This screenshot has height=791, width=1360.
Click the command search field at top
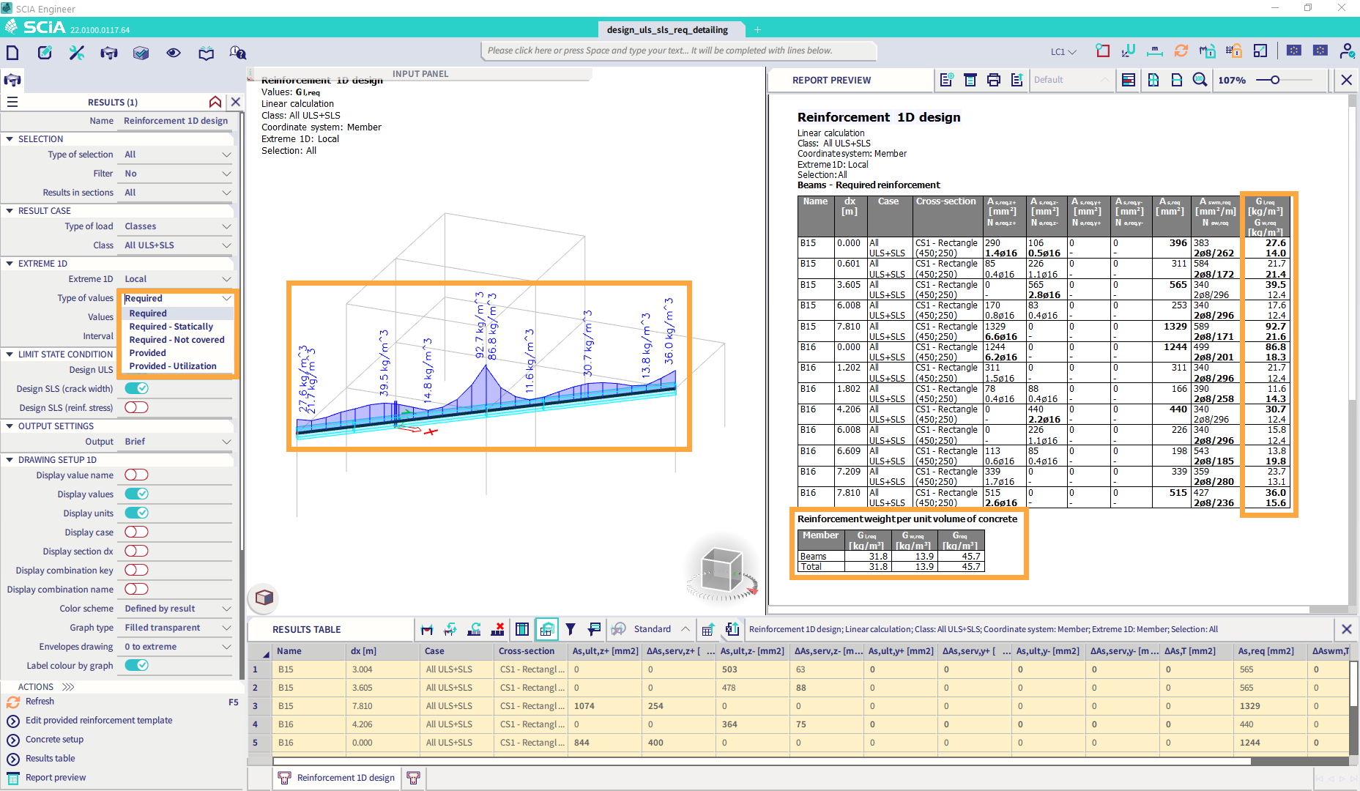click(677, 50)
